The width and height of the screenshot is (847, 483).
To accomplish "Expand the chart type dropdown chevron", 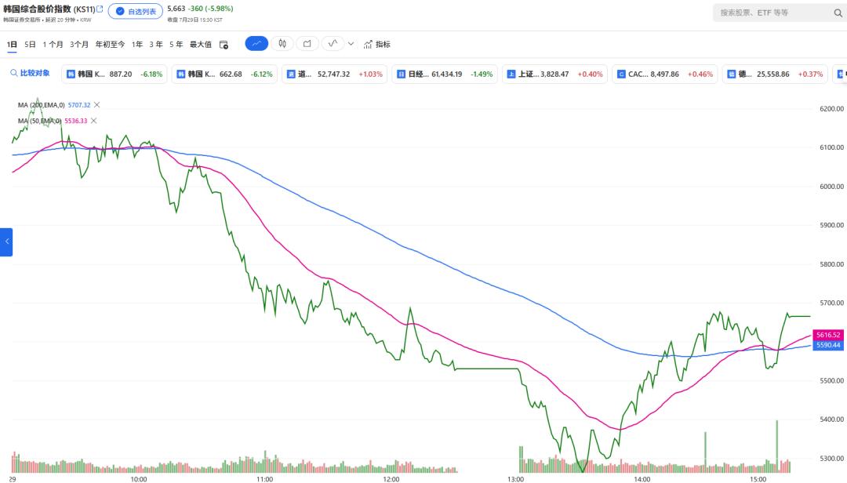I will pos(351,44).
